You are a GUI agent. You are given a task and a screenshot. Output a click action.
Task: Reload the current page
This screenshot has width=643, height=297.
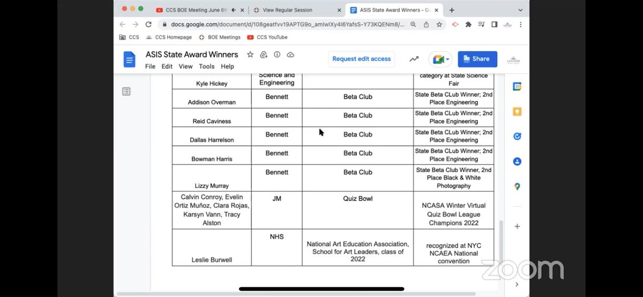point(148,24)
